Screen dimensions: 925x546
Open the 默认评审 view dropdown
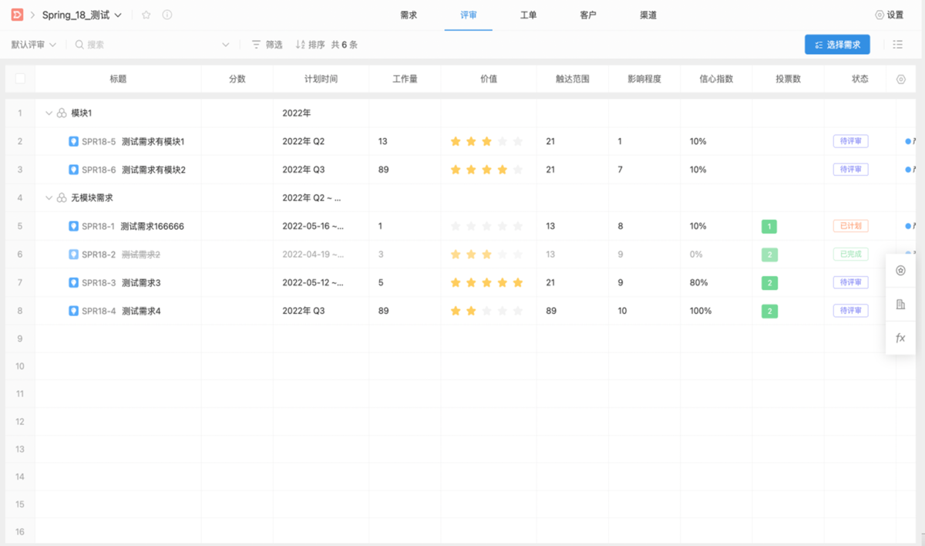pos(34,45)
